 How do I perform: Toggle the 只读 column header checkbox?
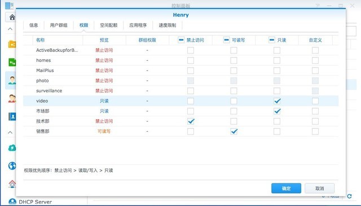tap(272, 40)
